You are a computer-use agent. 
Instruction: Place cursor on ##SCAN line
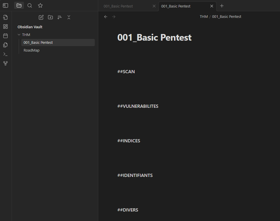point(126,72)
